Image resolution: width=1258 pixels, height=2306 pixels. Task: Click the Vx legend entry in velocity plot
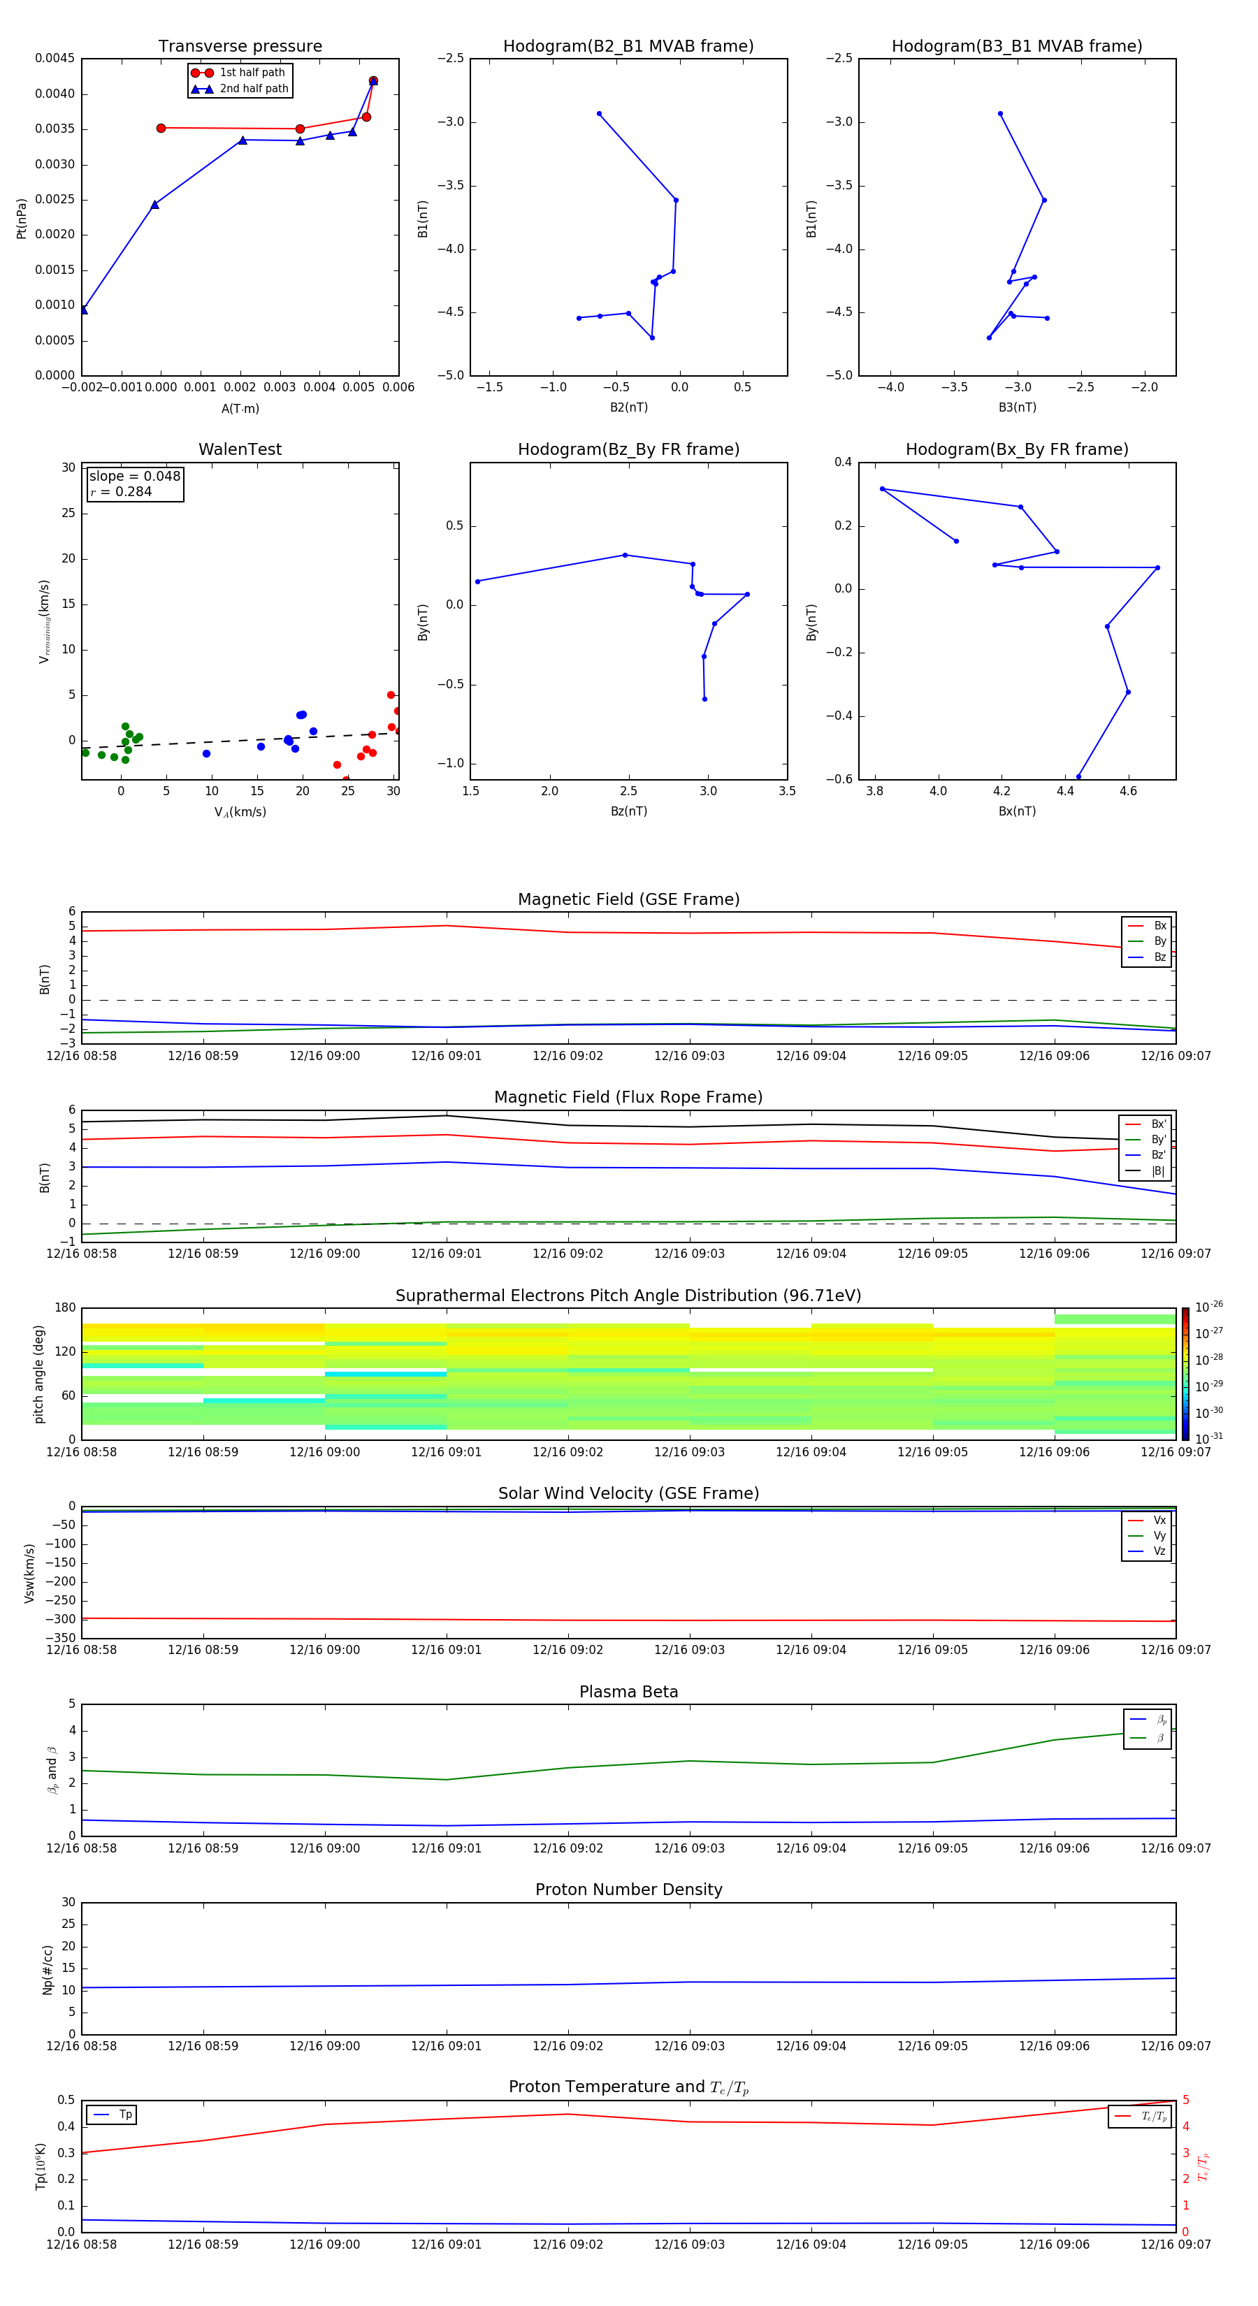coord(1147,1520)
